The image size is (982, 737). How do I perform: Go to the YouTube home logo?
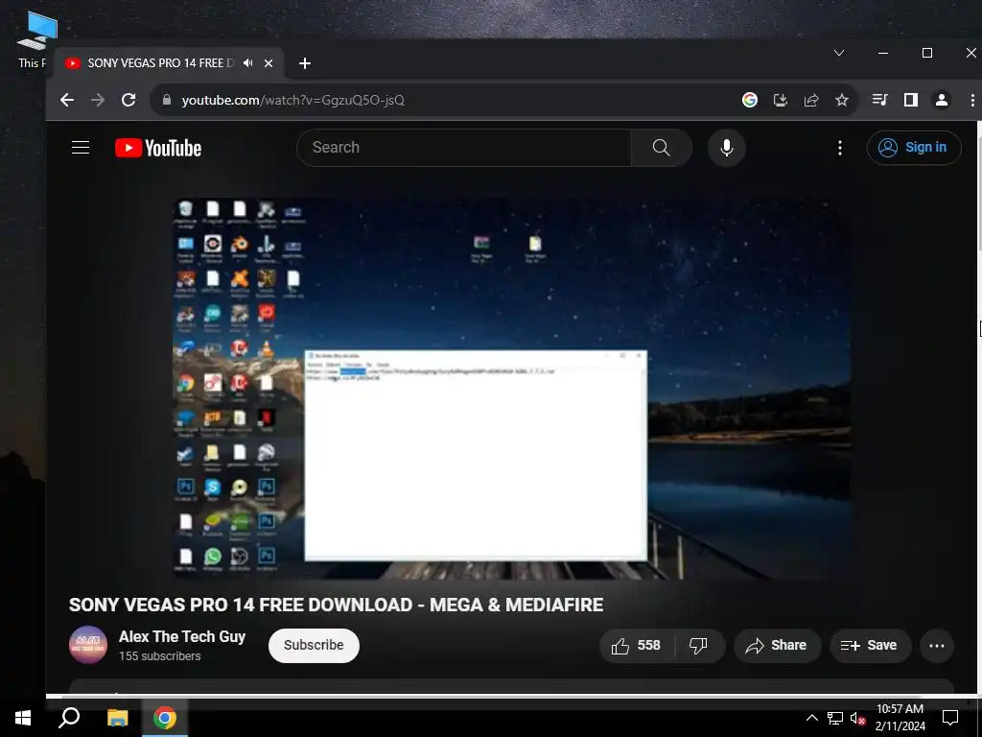(x=158, y=148)
